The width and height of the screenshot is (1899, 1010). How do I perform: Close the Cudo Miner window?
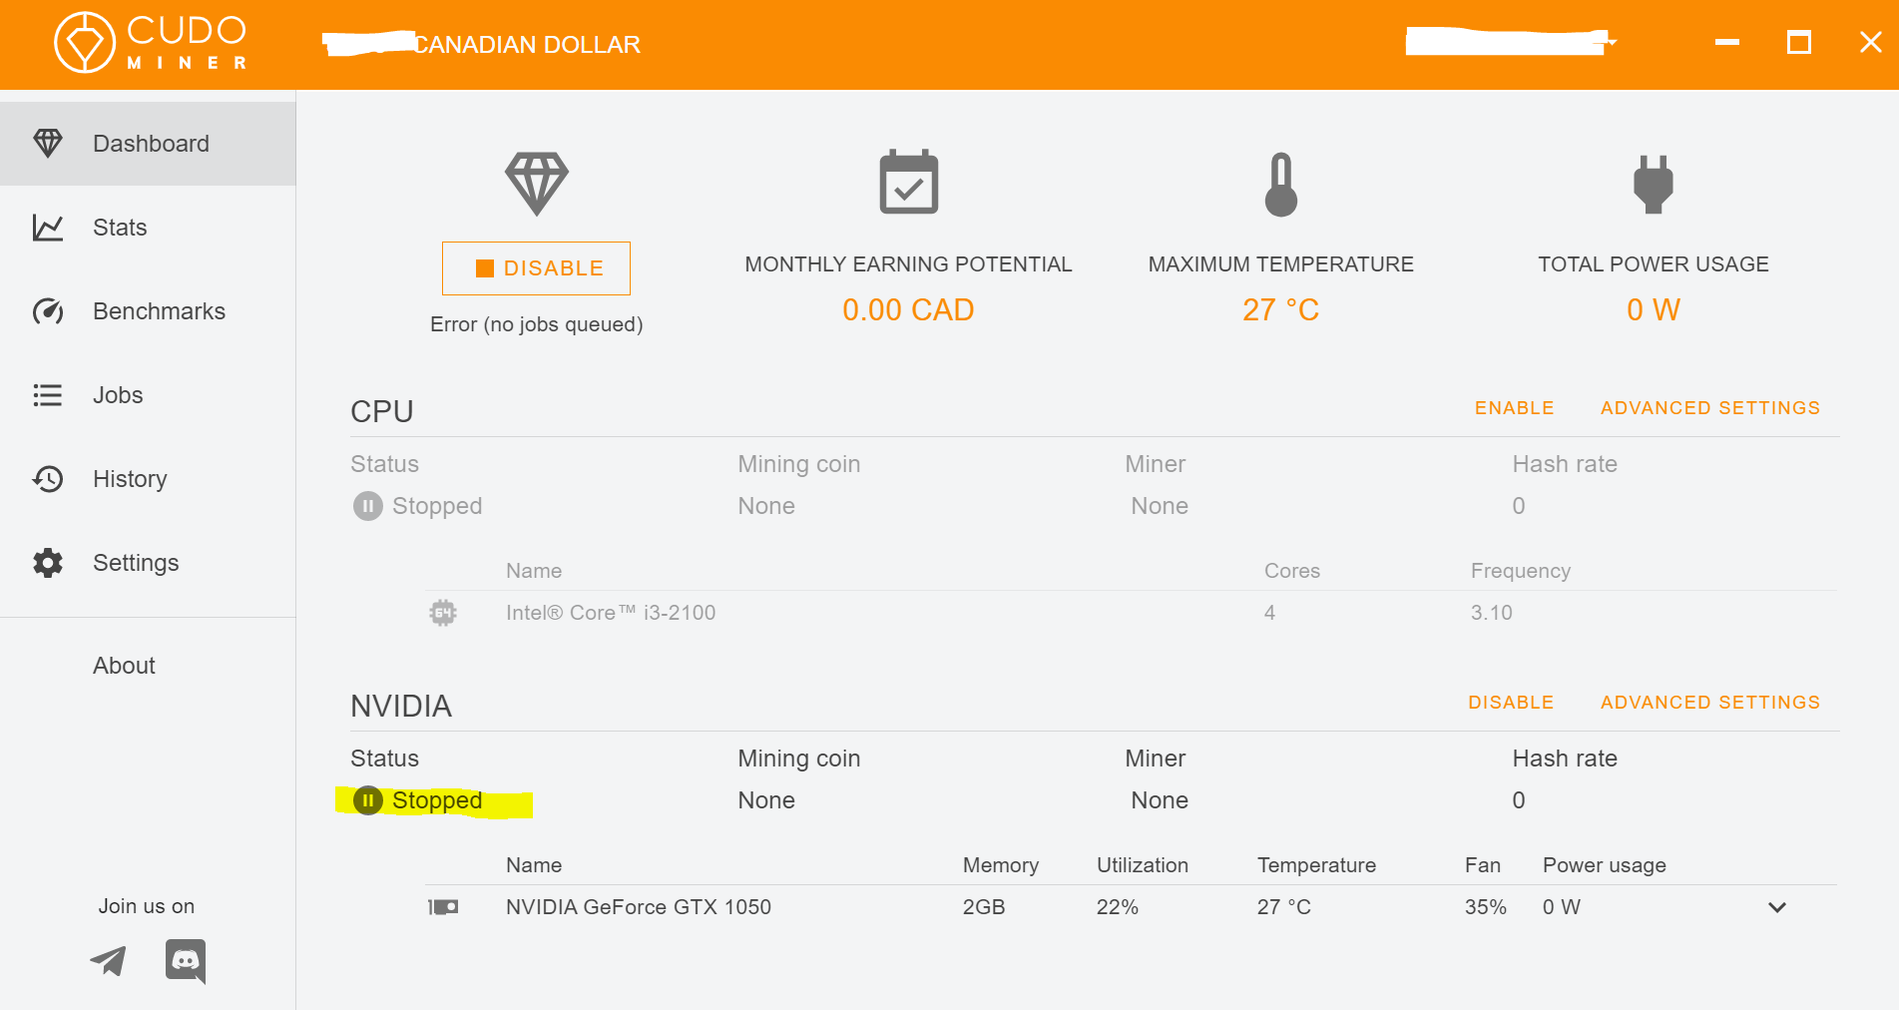1871,42
